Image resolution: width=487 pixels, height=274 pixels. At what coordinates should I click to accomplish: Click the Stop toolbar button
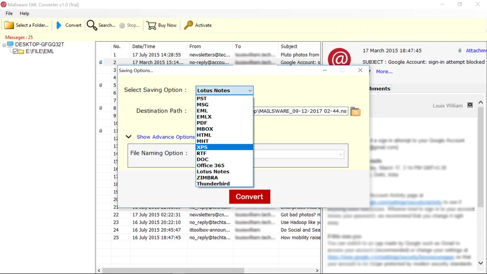point(129,25)
